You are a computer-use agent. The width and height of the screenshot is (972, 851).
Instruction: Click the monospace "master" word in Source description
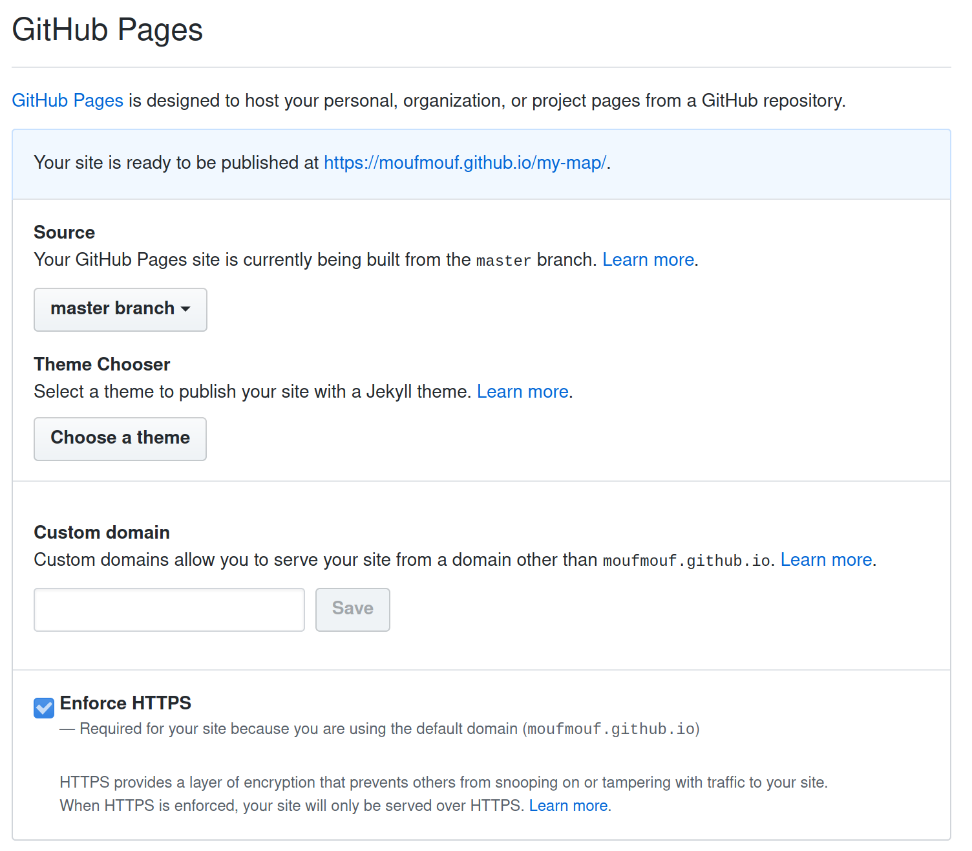[503, 261]
